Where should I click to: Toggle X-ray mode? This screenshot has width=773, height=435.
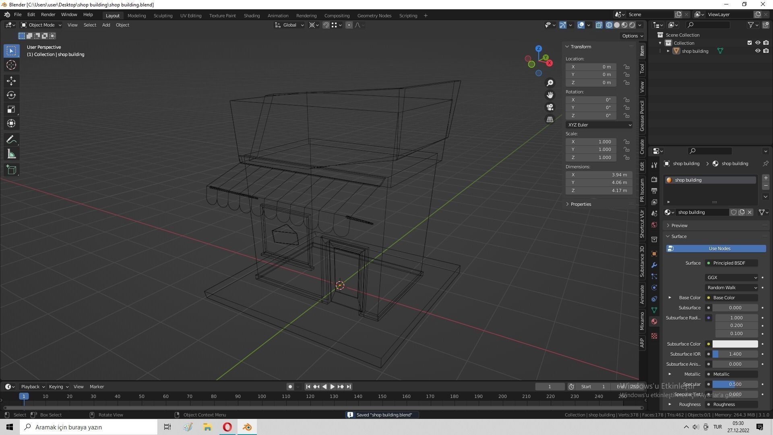[x=599, y=25]
